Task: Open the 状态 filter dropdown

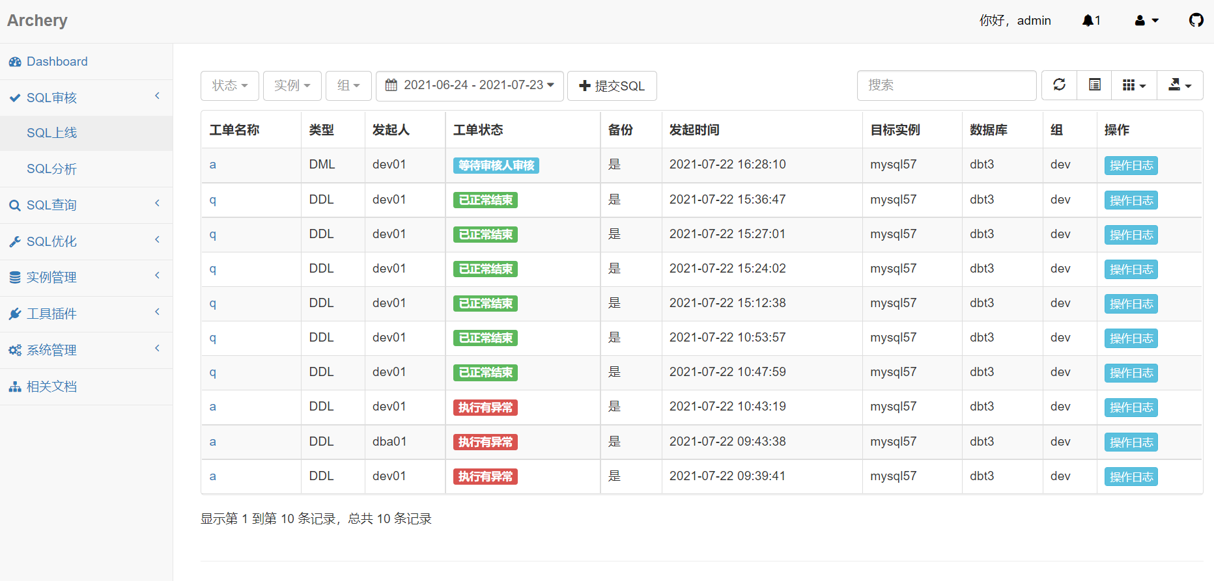Action: [x=230, y=86]
